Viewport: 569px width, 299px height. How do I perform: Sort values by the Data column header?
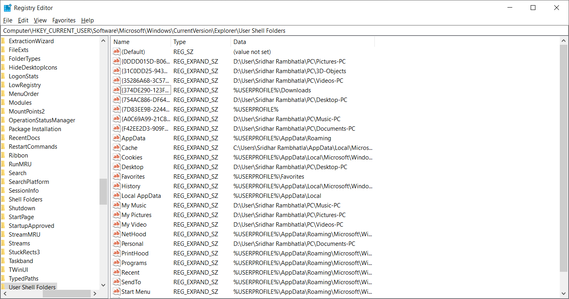pyautogui.click(x=303, y=42)
